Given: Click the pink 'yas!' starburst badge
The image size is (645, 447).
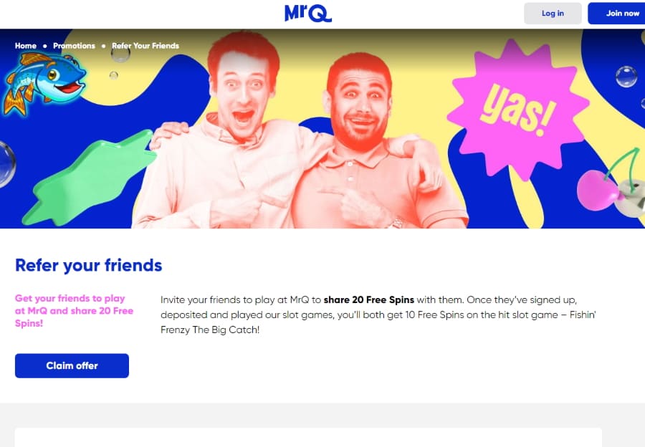Looking at the screenshot, I should coord(518,110).
